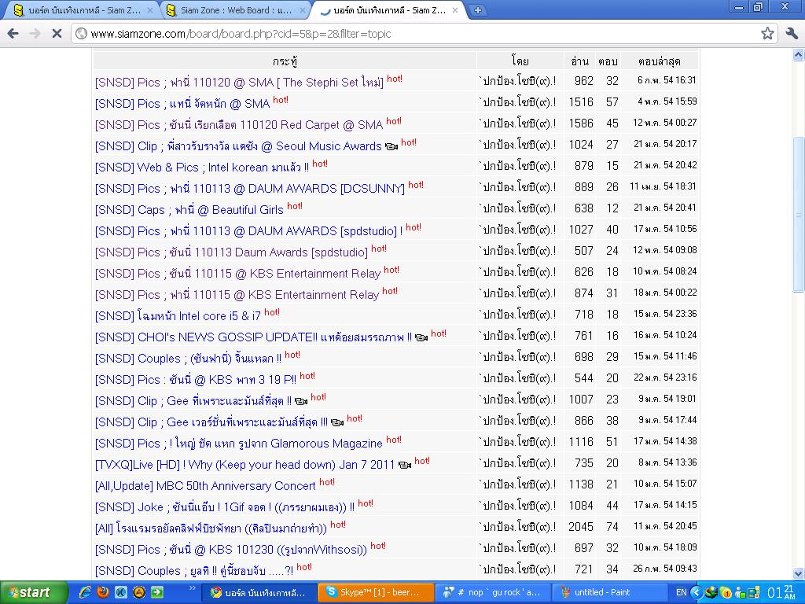The image size is (805, 604).
Task: Open the nop gu rock taskbar window
Action: [494, 592]
